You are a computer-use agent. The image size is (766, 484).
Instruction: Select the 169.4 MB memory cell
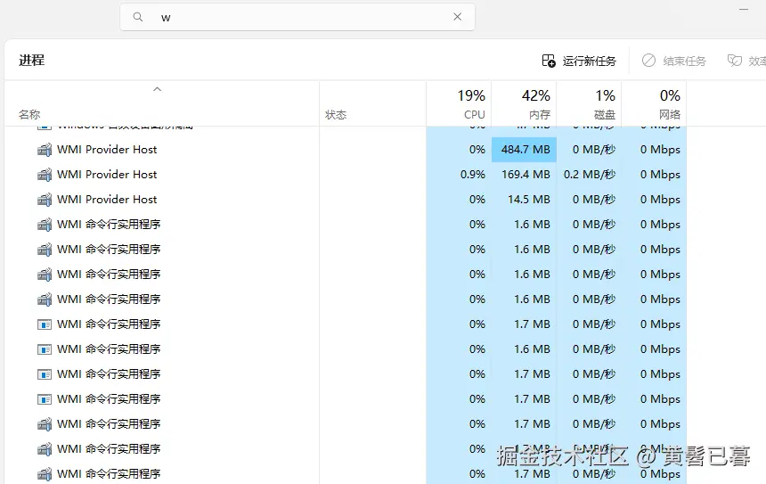[x=524, y=175]
